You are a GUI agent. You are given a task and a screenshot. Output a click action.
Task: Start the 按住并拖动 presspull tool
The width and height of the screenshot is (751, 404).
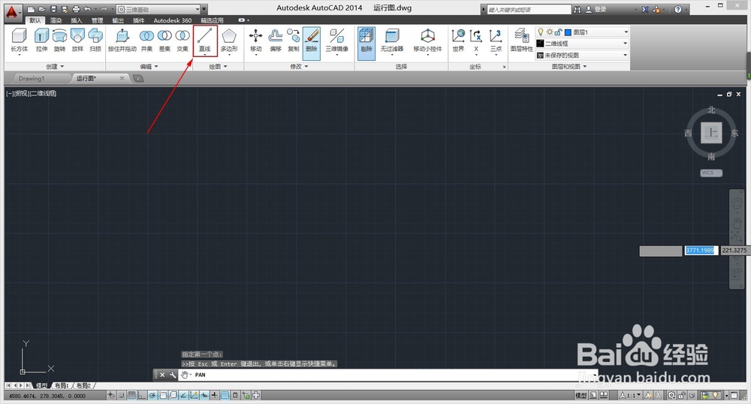pos(122,41)
